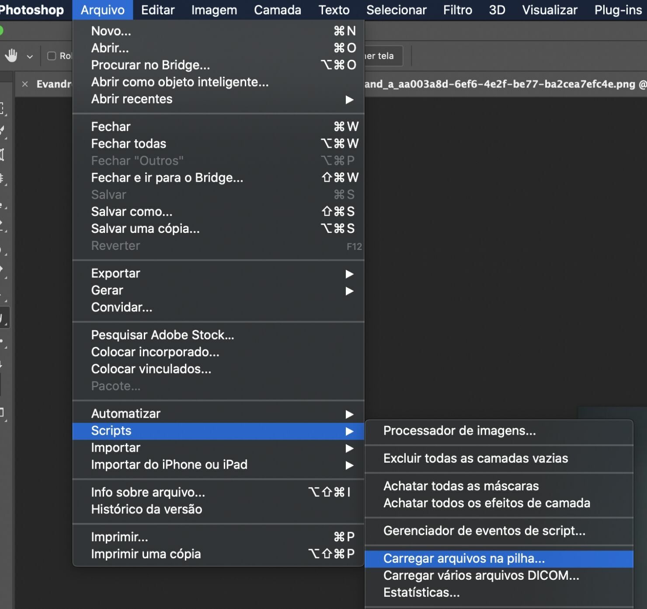Screen dimensions: 647x609
Task: Switch to the Evandr document tab
Action: point(53,84)
